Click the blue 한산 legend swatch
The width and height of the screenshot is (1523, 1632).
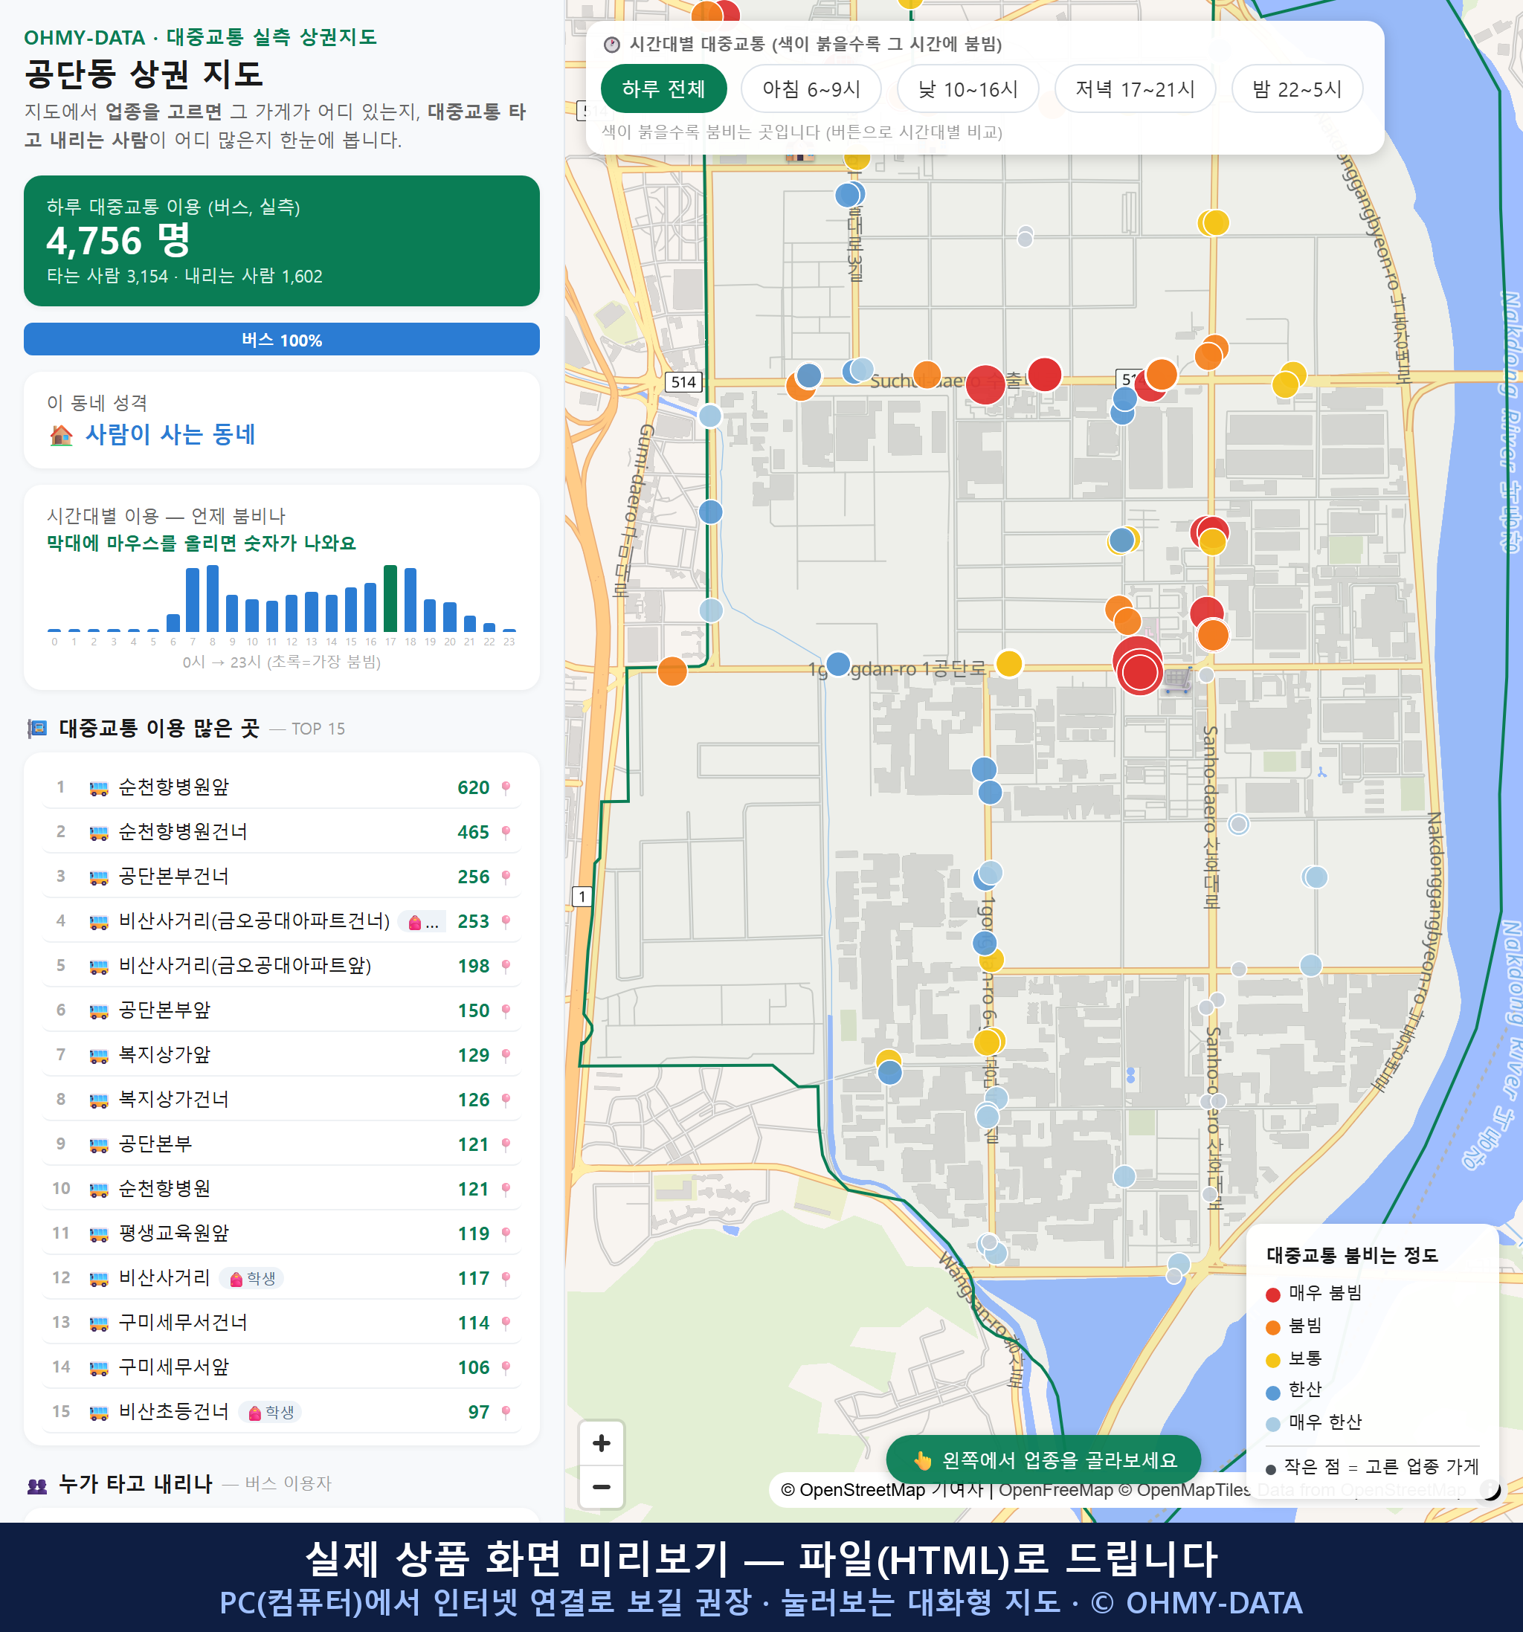1272,1393
